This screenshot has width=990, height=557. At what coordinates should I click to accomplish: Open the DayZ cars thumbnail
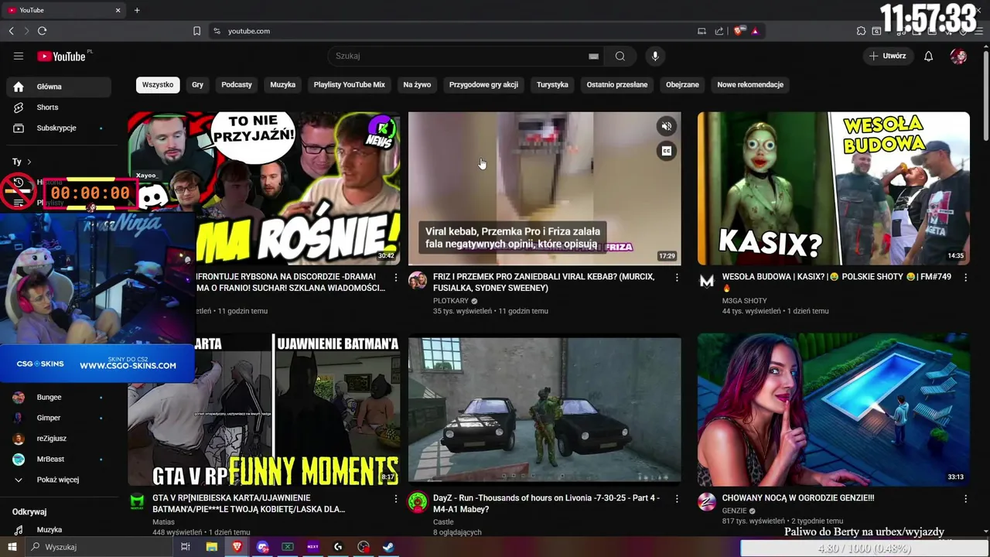544,410
